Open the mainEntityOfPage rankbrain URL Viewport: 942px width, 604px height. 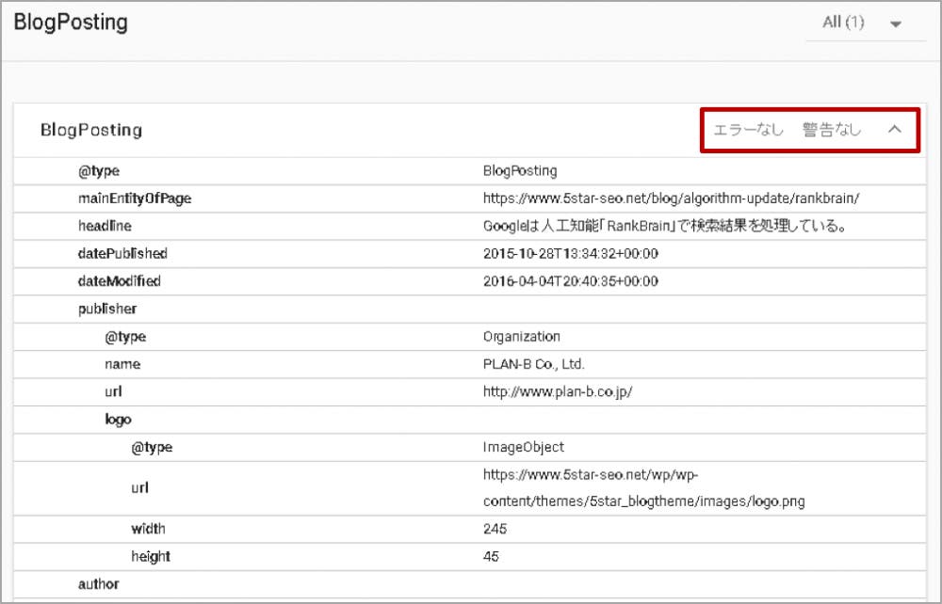(x=671, y=199)
